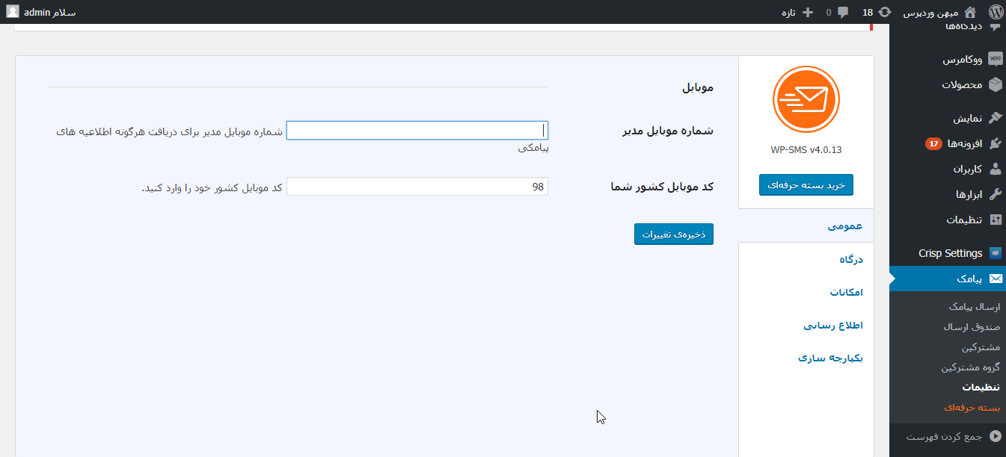Open گروه مشترکین submenu

pyautogui.click(x=970, y=367)
